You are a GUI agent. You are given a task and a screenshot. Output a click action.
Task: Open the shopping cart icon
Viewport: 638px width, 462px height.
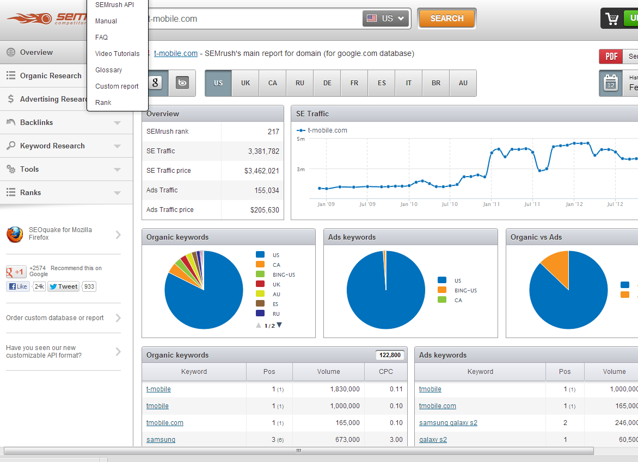point(612,18)
